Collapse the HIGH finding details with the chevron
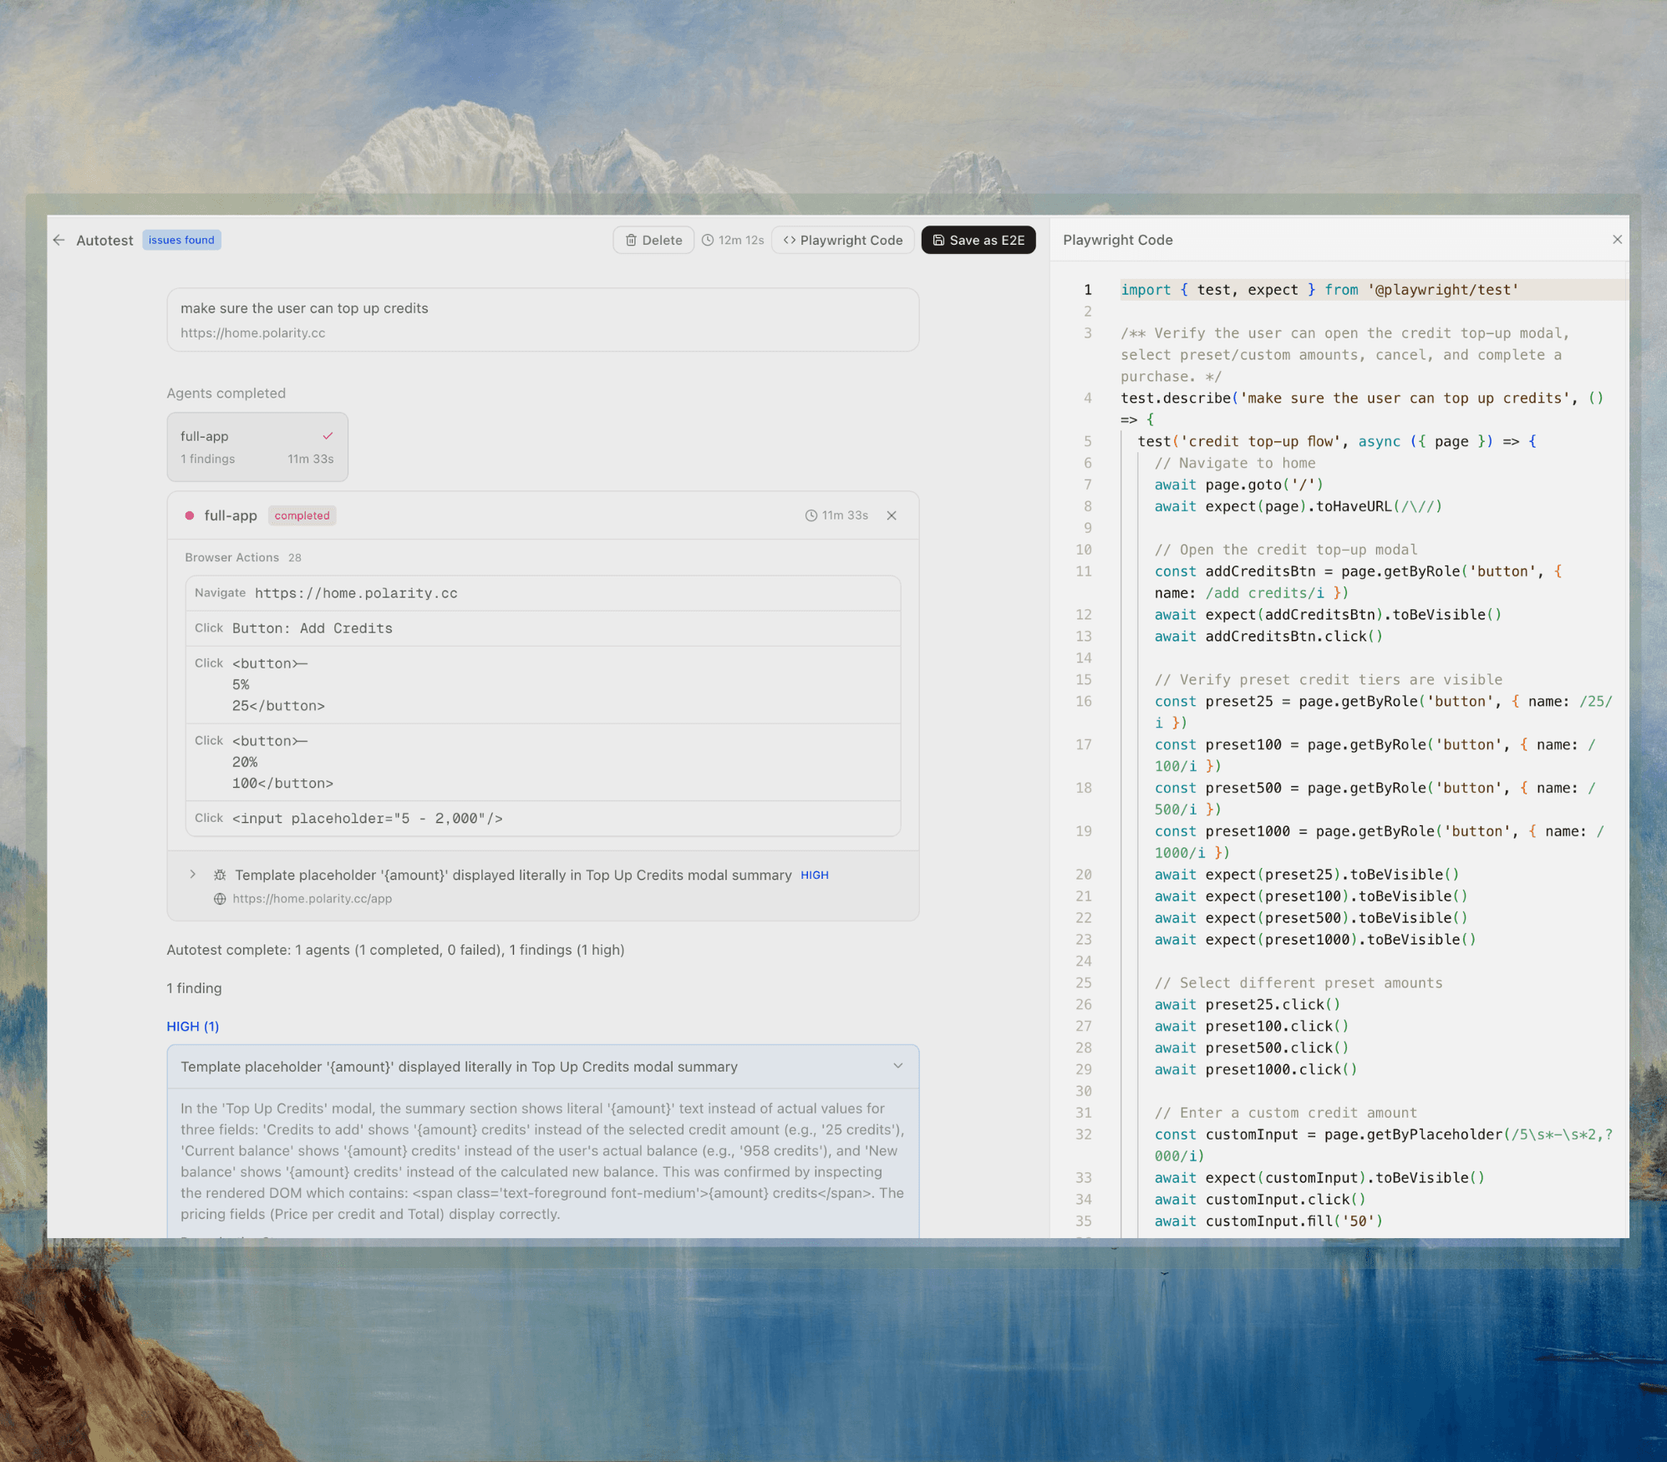 pyautogui.click(x=897, y=1066)
